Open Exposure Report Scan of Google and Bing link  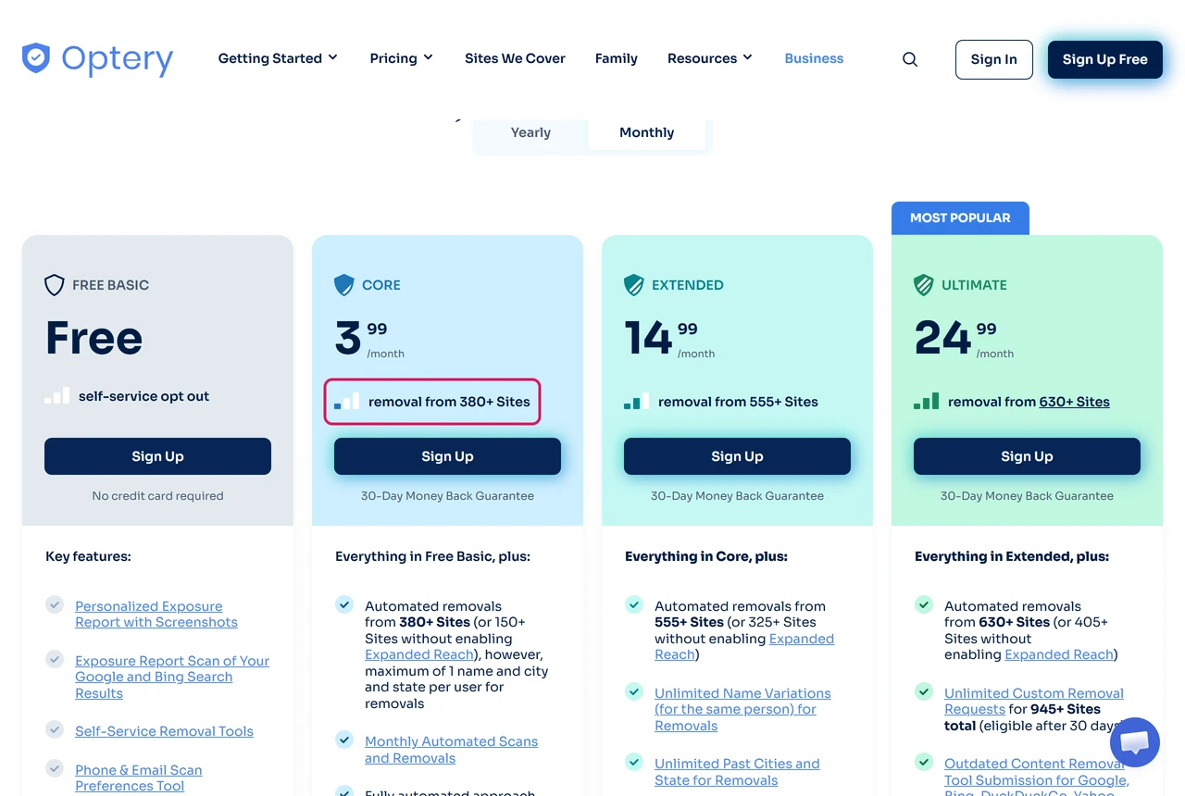(x=172, y=677)
